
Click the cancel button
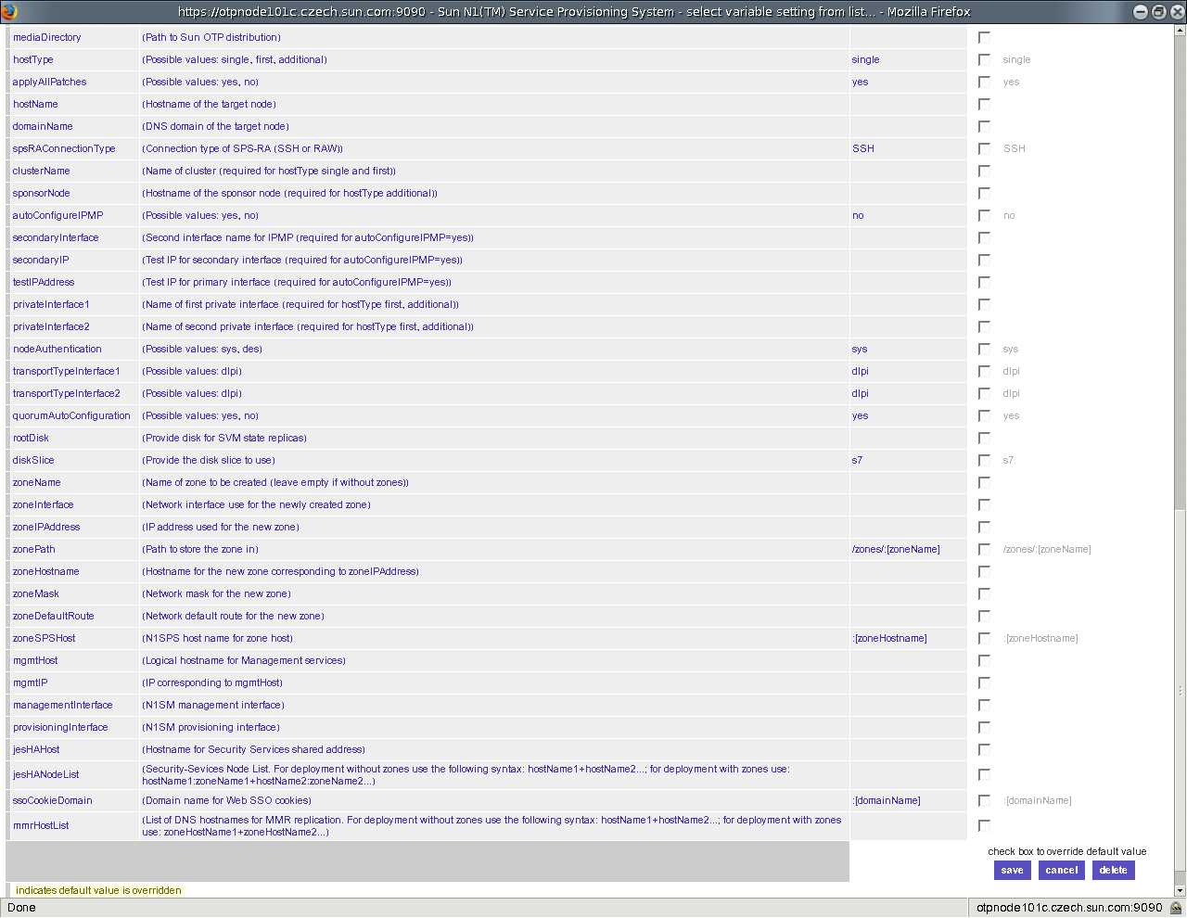[1062, 871]
